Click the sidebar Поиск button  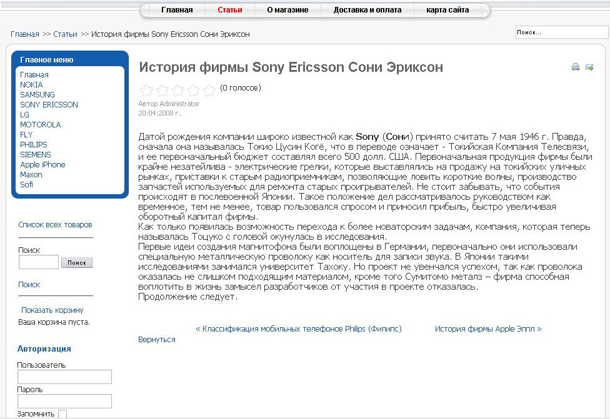[x=77, y=263]
